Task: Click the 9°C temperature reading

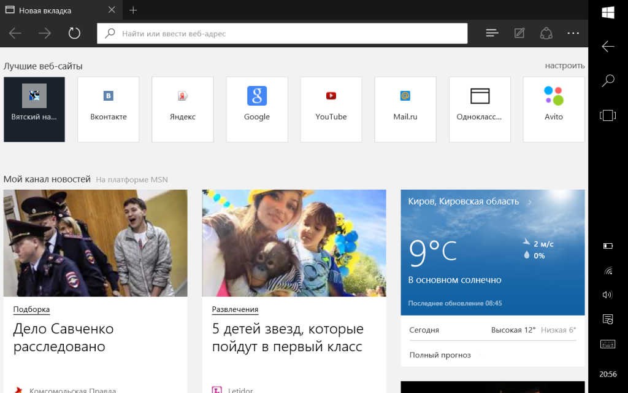Action: click(x=432, y=252)
